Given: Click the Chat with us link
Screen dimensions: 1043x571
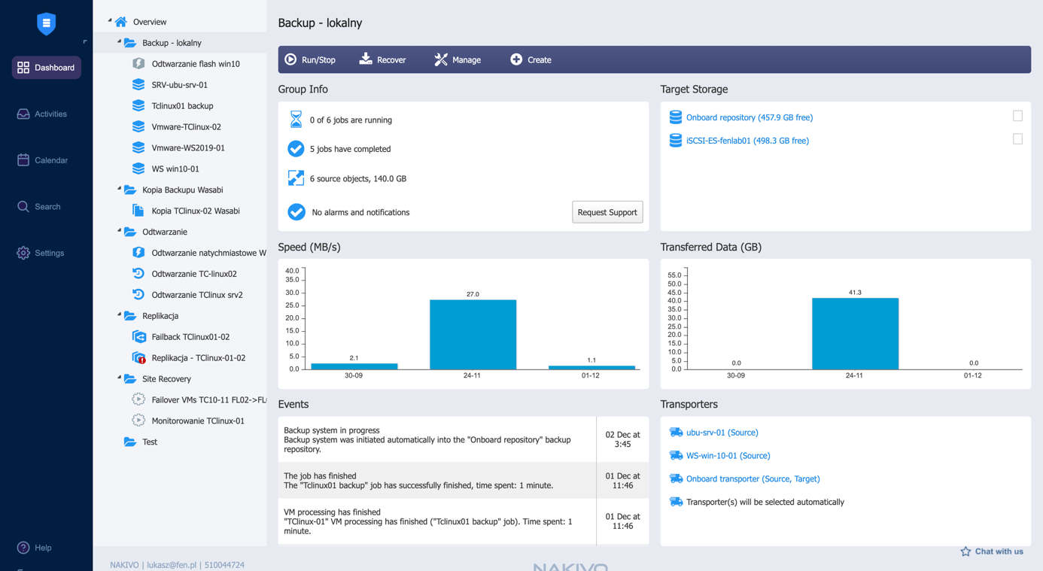Looking at the screenshot, I should (992, 551).
